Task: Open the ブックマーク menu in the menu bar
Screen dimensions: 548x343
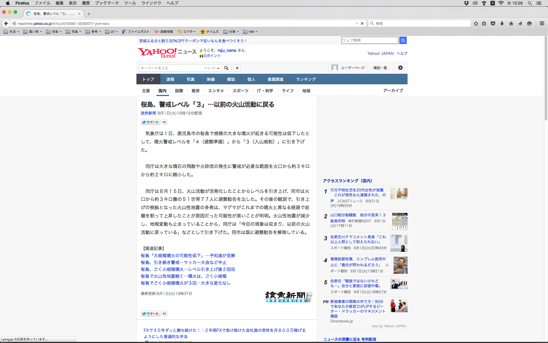Action: [x=107, y=3]
